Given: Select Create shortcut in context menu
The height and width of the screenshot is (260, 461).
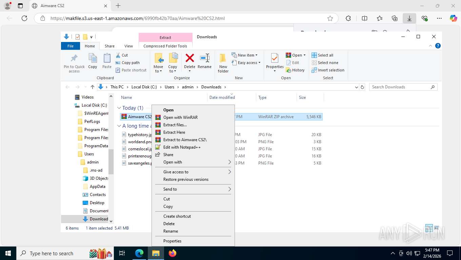Looking at the screenshot, I should (x=193, y=216).
